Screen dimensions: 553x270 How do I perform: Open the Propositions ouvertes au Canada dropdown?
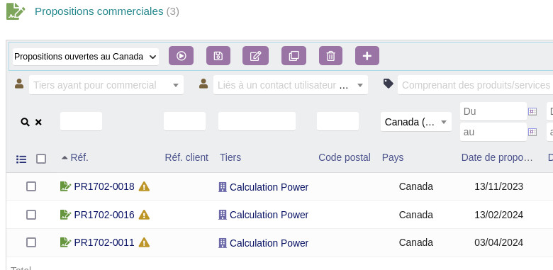click(86, 57)
